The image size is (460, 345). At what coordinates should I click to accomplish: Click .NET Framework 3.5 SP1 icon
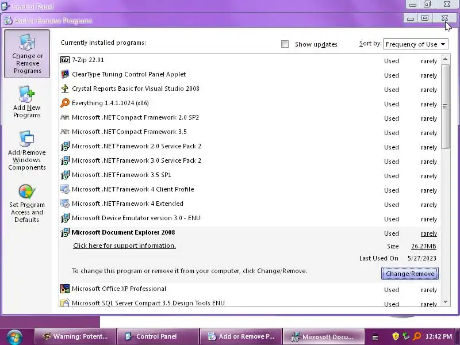65,175
